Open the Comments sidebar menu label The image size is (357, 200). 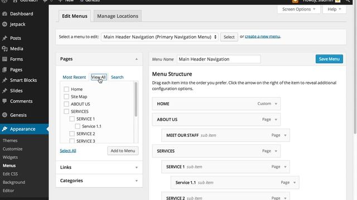(x=21, y=101)
